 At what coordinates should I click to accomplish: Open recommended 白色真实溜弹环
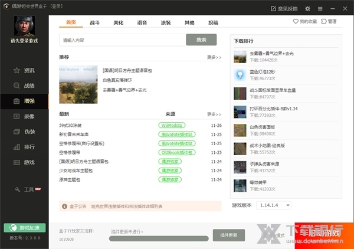click(x=117, y=80)
